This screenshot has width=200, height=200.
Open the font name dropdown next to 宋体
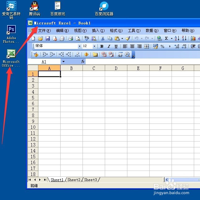79,46
